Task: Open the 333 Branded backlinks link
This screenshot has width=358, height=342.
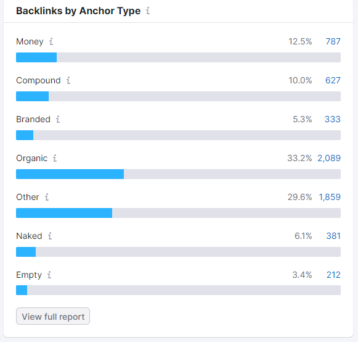Action: [333, 119]
